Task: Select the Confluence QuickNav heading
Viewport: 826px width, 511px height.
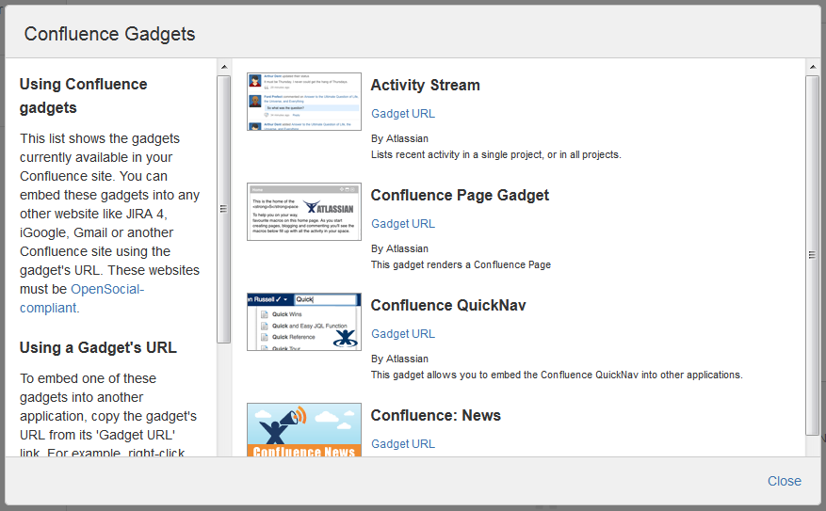Action: coord(448,305)
